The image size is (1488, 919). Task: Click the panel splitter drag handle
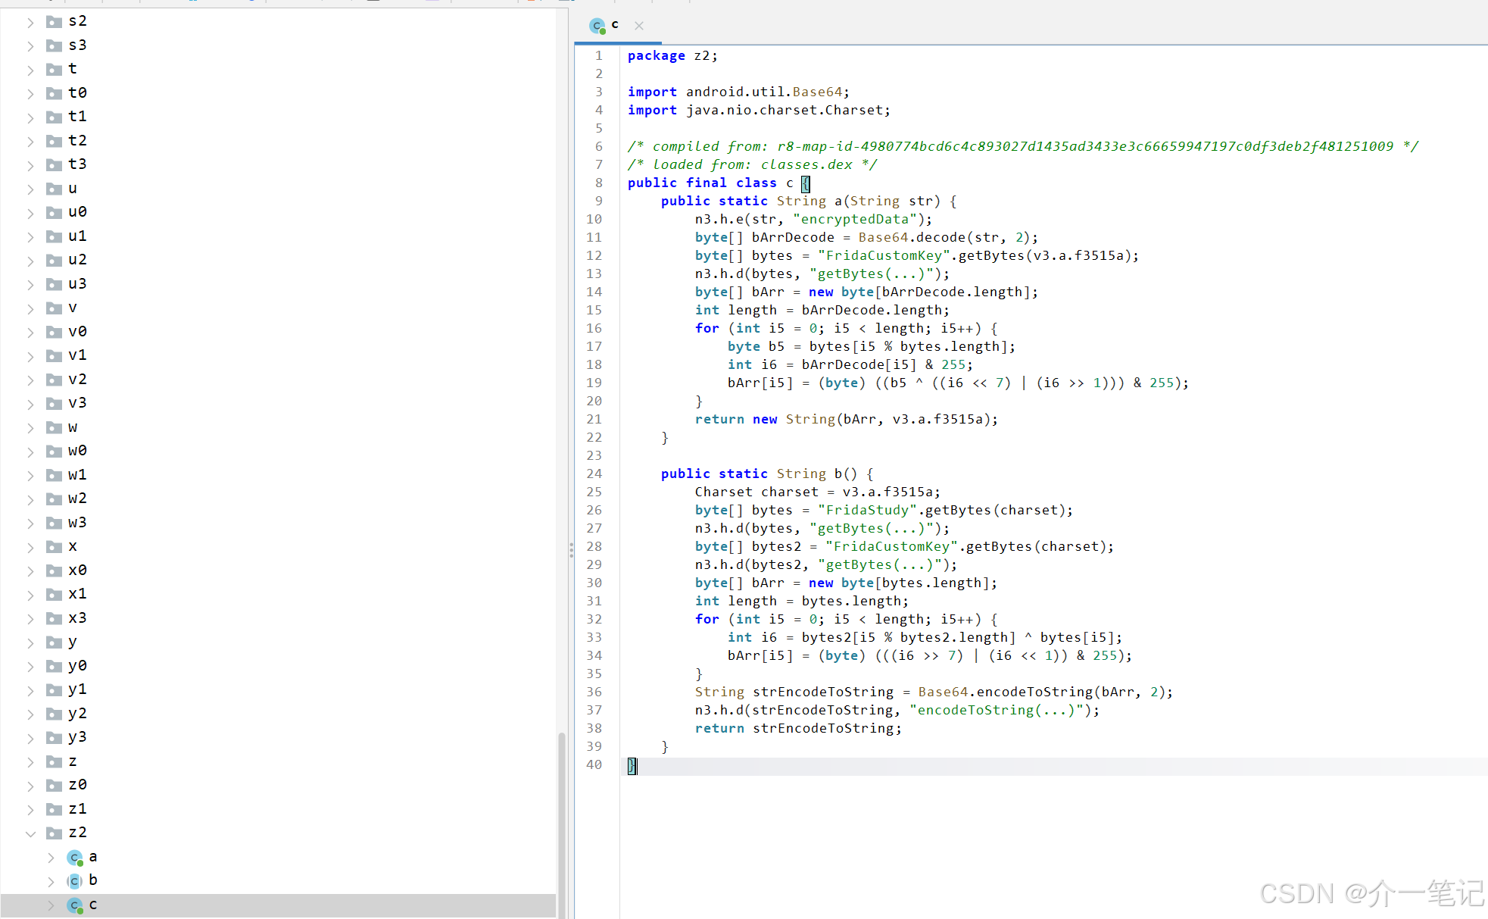click(571, 551)
